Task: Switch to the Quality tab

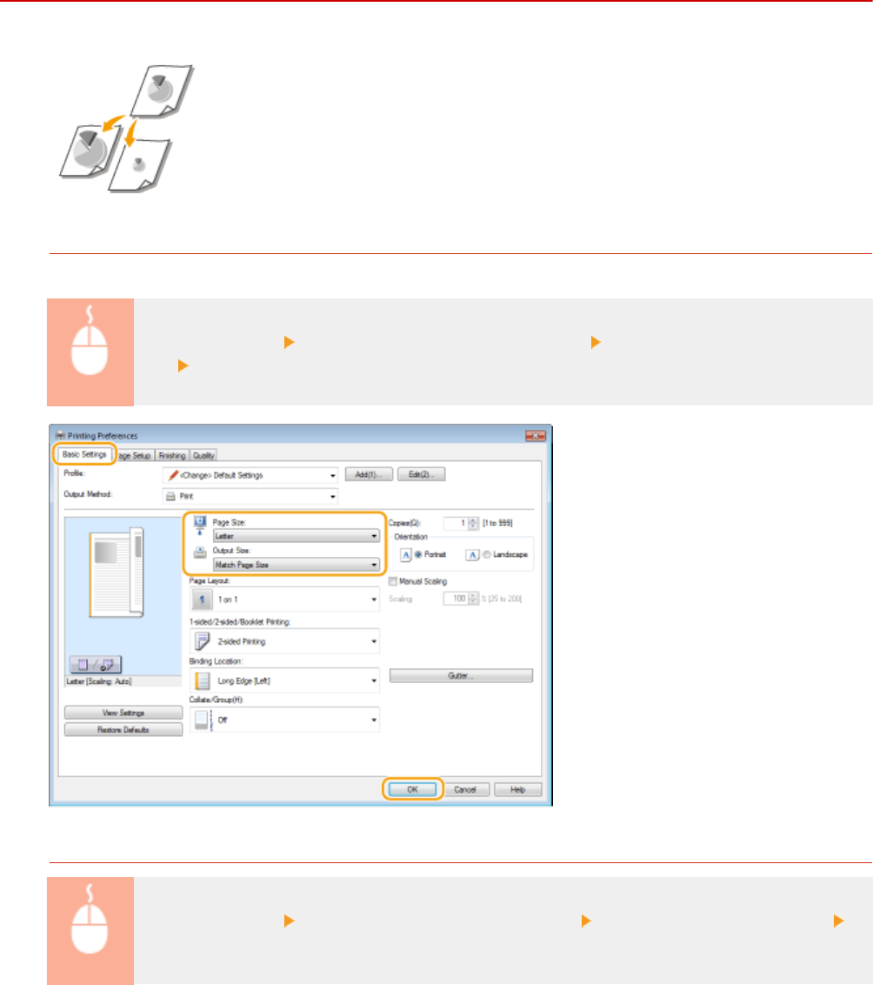Action: point(203,455)
